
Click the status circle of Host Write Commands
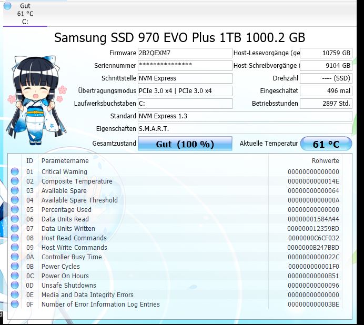point(15,247)
